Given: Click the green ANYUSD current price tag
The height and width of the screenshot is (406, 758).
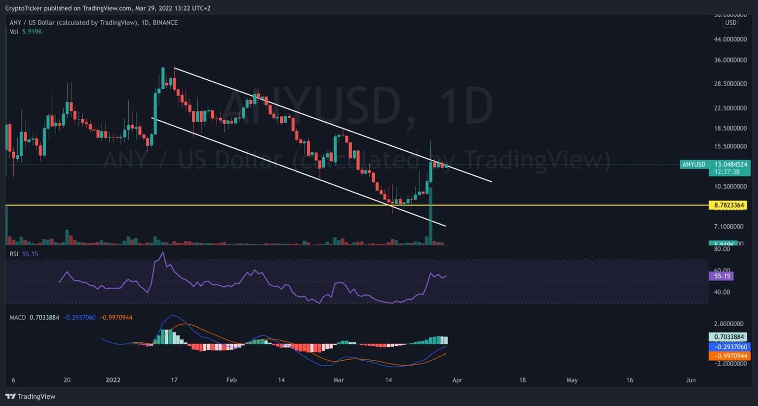Looking at the screenshot, I should pos(715,168).
